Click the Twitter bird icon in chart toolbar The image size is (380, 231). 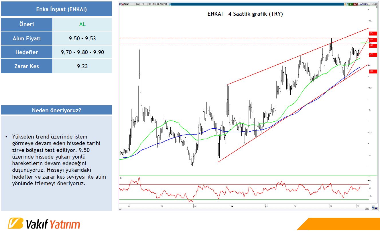pos(170,4)
